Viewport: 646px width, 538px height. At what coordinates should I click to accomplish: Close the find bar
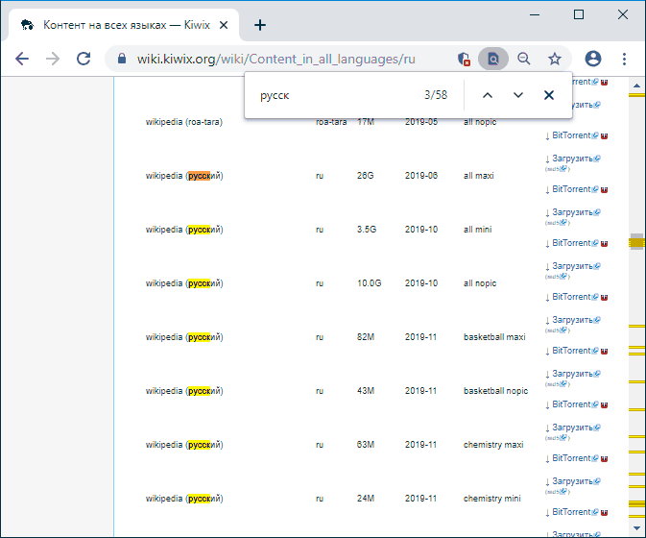click(549, 95)
